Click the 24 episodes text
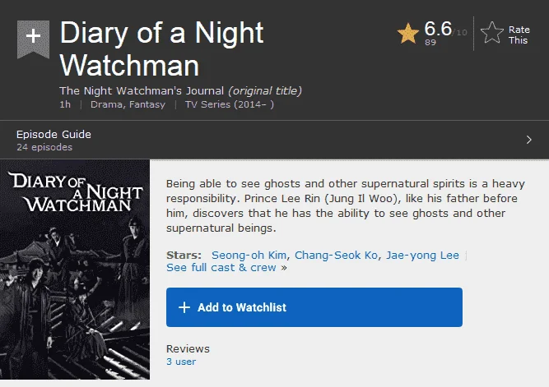The width and height of the screenshot is (549, 387). point(44,147)
